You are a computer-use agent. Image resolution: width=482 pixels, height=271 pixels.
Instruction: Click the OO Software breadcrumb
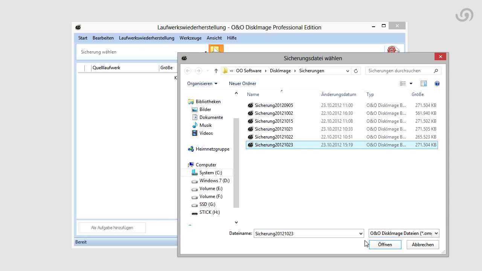249,71
